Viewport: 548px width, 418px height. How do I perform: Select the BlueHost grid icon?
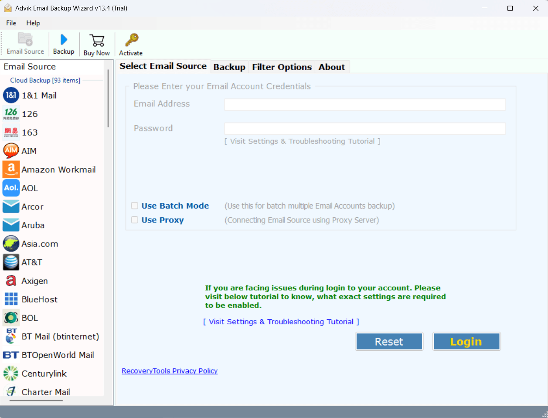click(11, 299)
